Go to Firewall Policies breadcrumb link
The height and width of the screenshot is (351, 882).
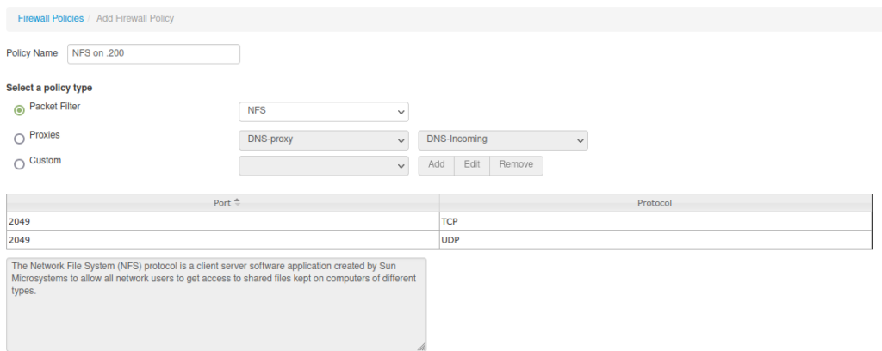[x=51, y=19]
